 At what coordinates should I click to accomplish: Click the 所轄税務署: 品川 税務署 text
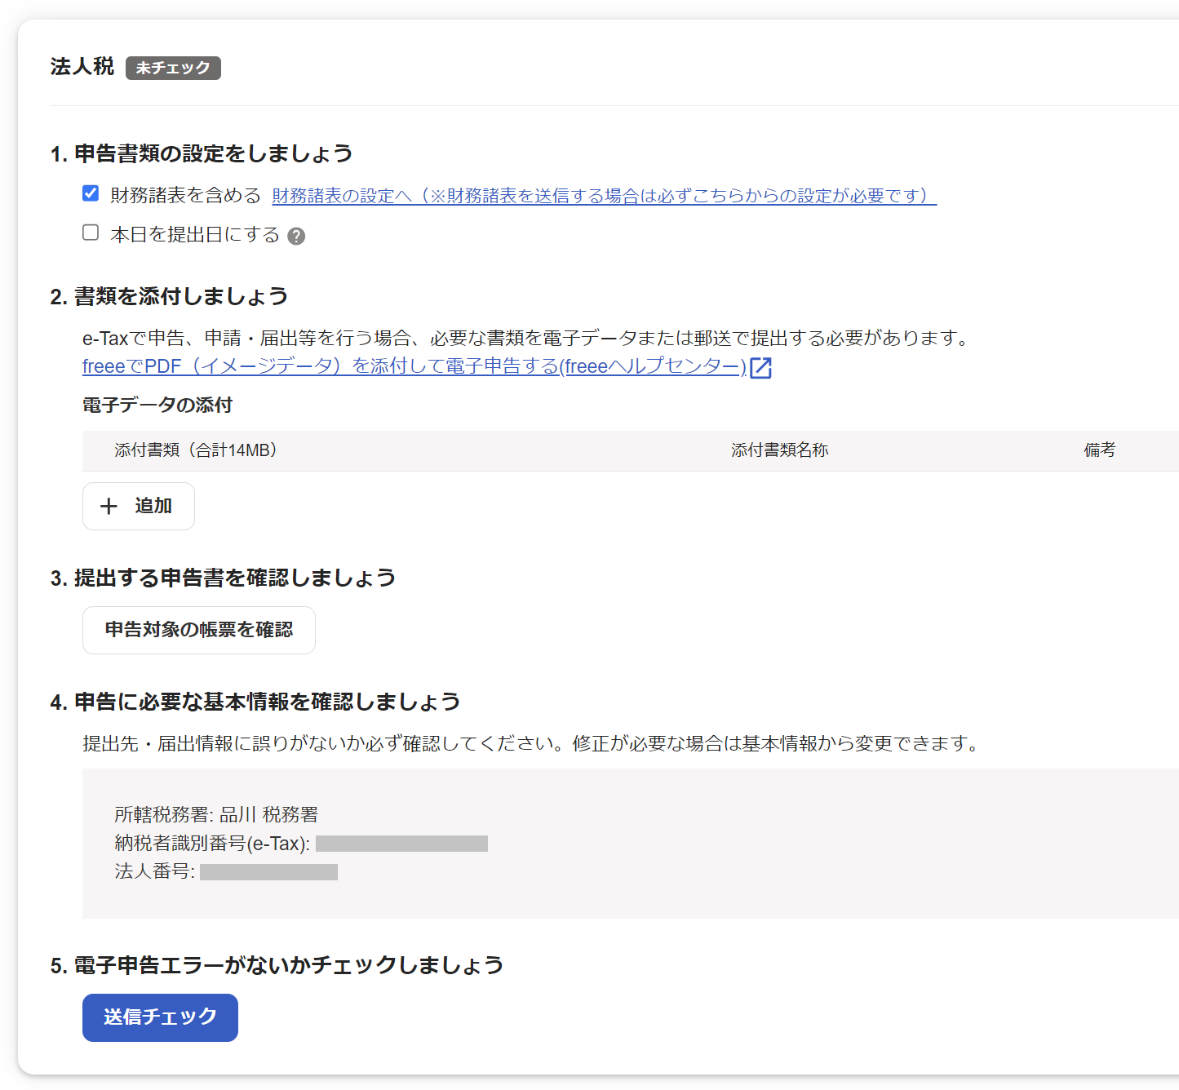216,814
